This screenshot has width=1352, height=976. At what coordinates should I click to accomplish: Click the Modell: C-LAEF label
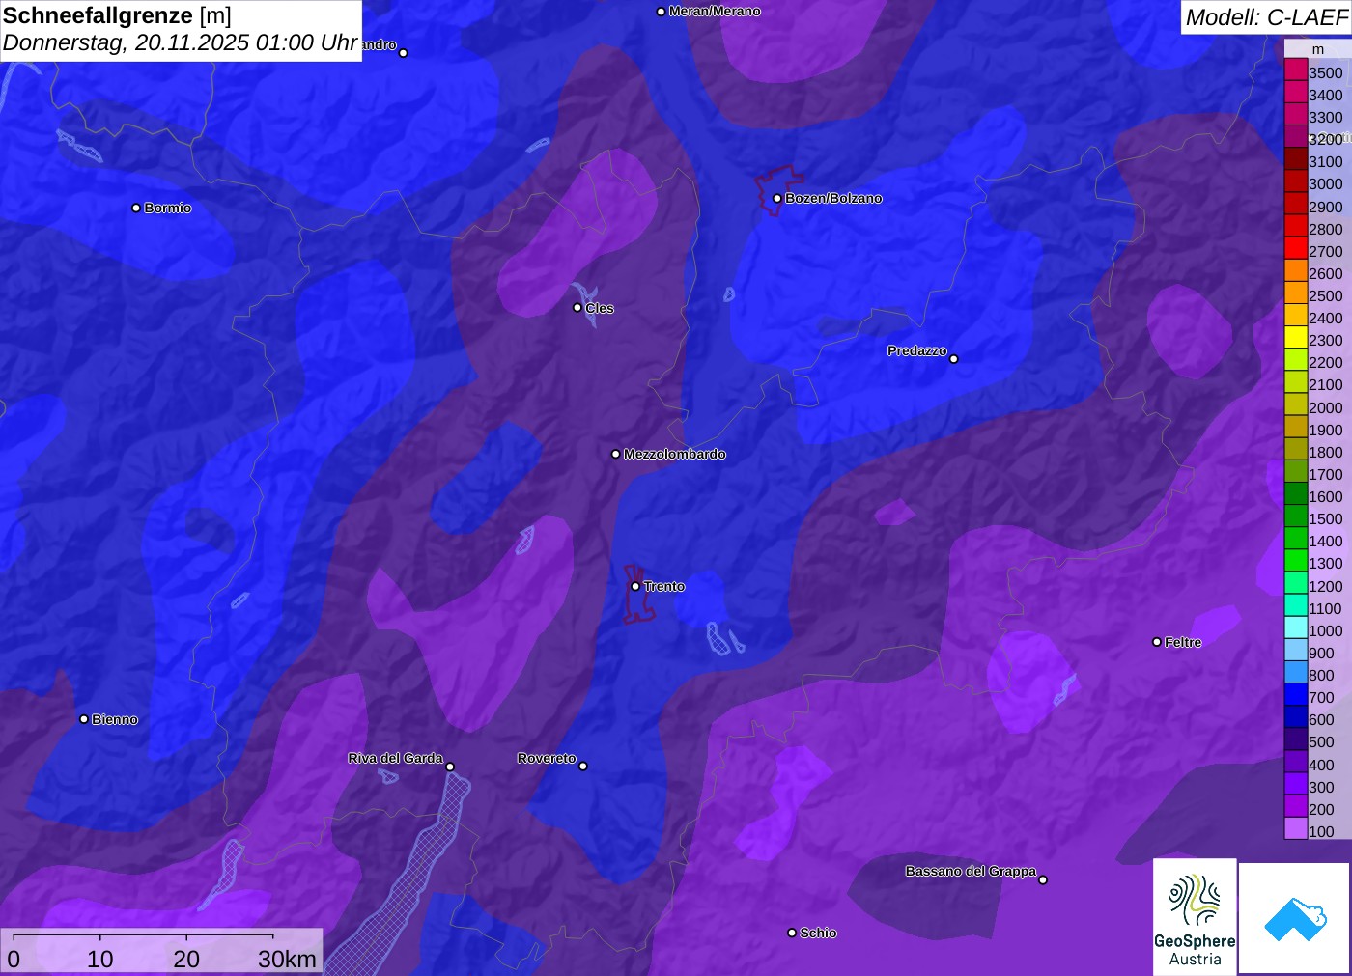tap(1266, 17)
